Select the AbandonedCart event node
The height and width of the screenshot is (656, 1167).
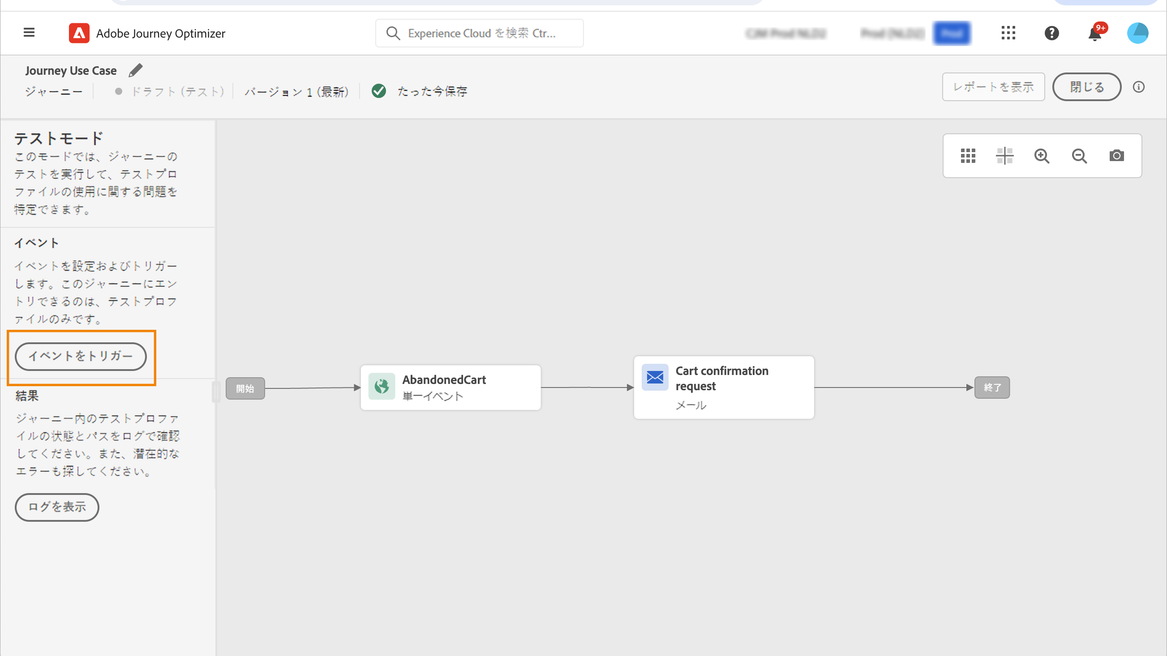[450, 388]
